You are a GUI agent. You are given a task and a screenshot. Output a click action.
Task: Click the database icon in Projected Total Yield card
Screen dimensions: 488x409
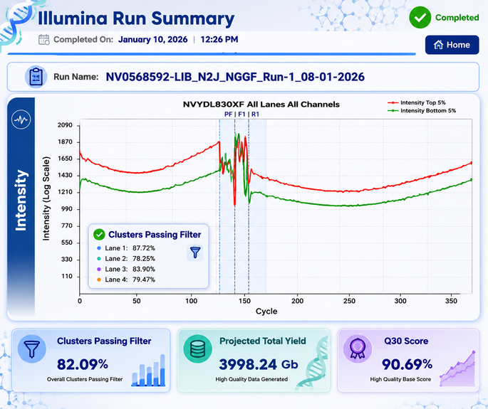tap(197, 349)
